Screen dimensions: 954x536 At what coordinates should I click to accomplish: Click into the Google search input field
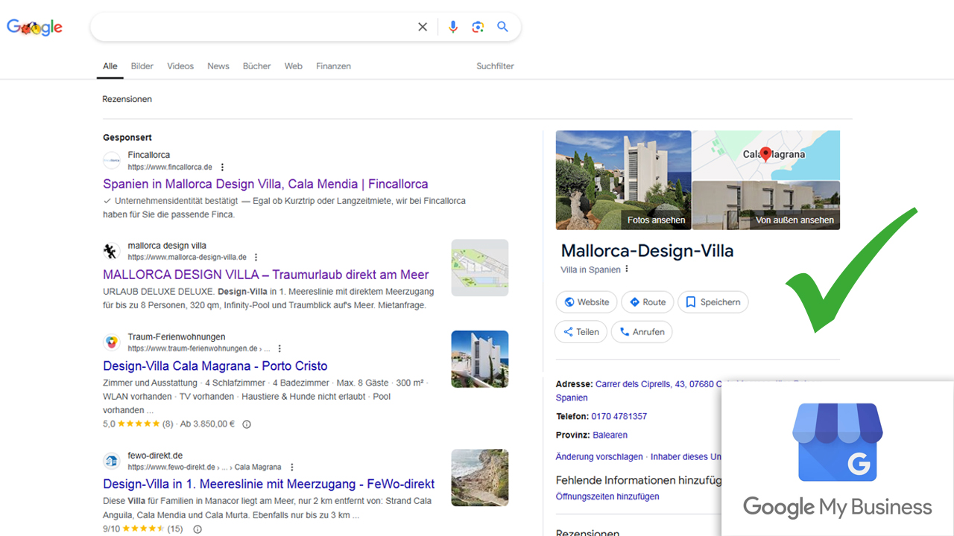[x=253, y=27]
